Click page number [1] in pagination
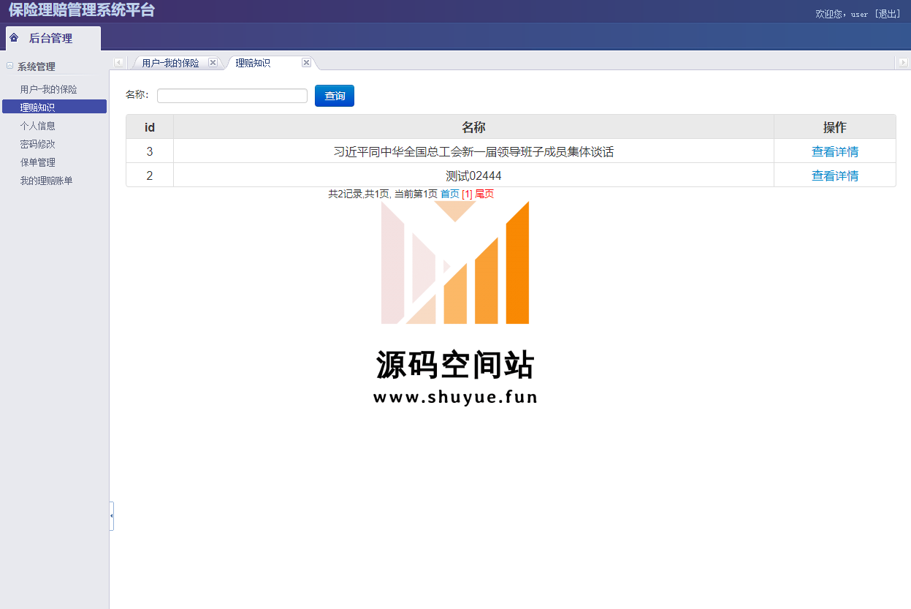This screenshot has height=609, width=911. click(x=468, y=194)
